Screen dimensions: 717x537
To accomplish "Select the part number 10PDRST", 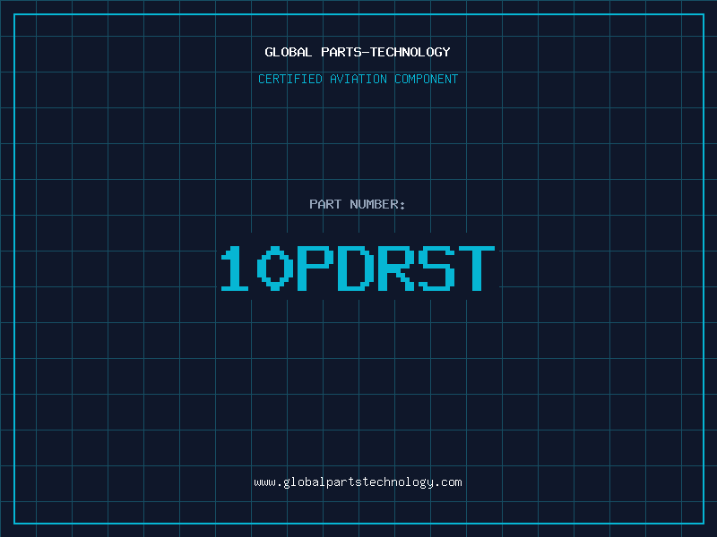I will (358, 268).
